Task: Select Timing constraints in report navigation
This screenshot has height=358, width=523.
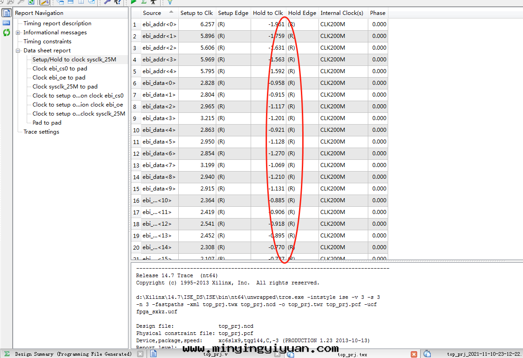Action: pyautogui.click(x=47, y=42)
